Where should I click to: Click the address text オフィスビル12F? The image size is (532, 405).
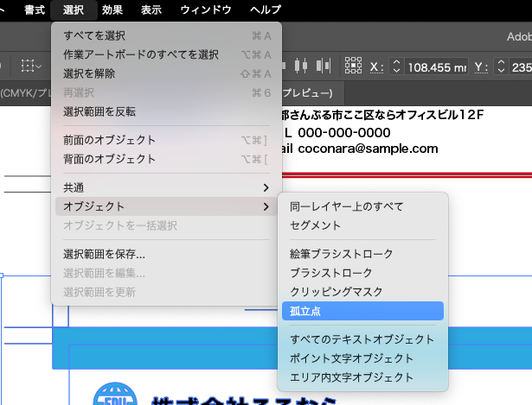[x=439, y=115]
